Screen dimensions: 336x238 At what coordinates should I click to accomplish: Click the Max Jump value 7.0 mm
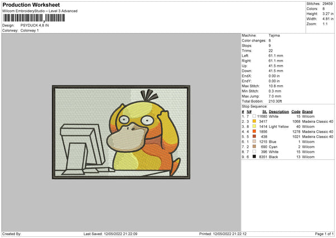275,96
